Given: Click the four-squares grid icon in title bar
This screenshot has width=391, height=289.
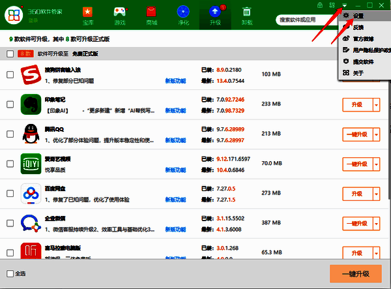Looking at the screenshot, I should tap(332, 5).
